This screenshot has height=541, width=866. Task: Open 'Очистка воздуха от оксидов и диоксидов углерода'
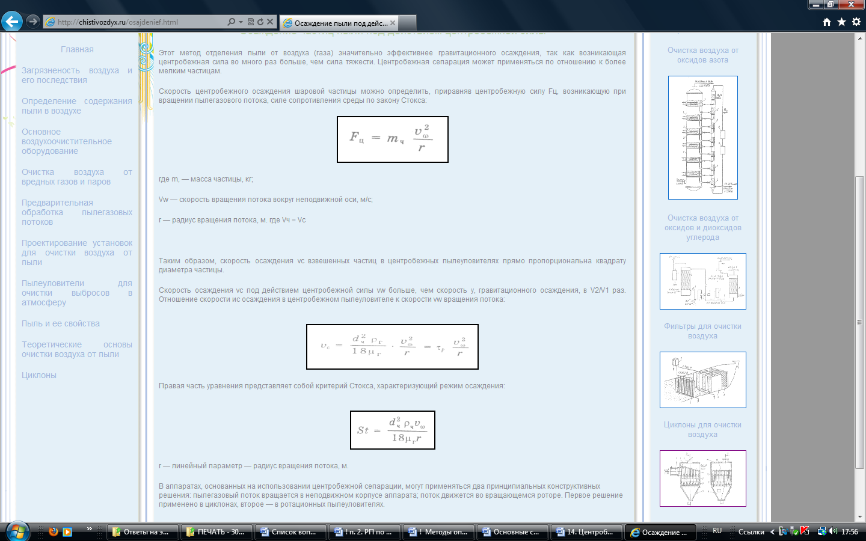pos(702,228)
